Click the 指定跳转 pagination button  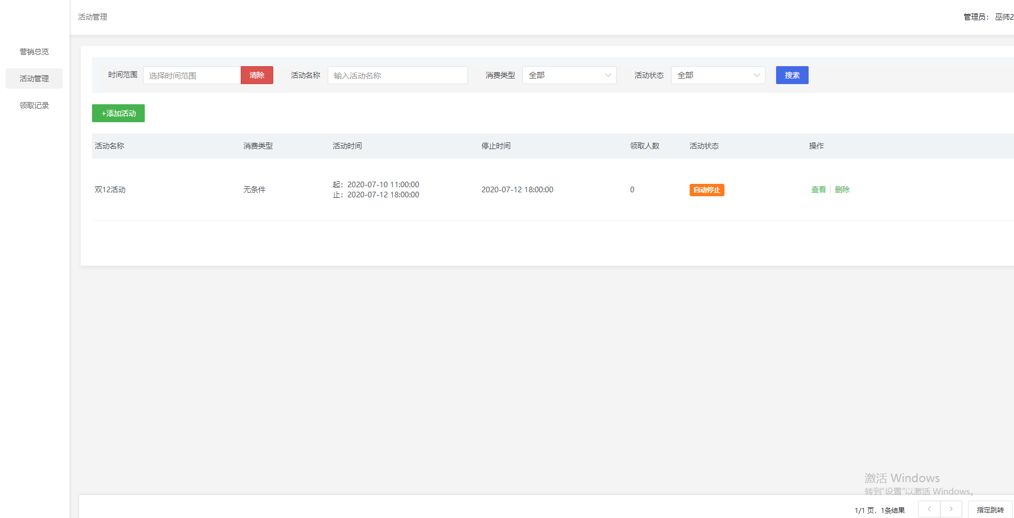[990, 510]
